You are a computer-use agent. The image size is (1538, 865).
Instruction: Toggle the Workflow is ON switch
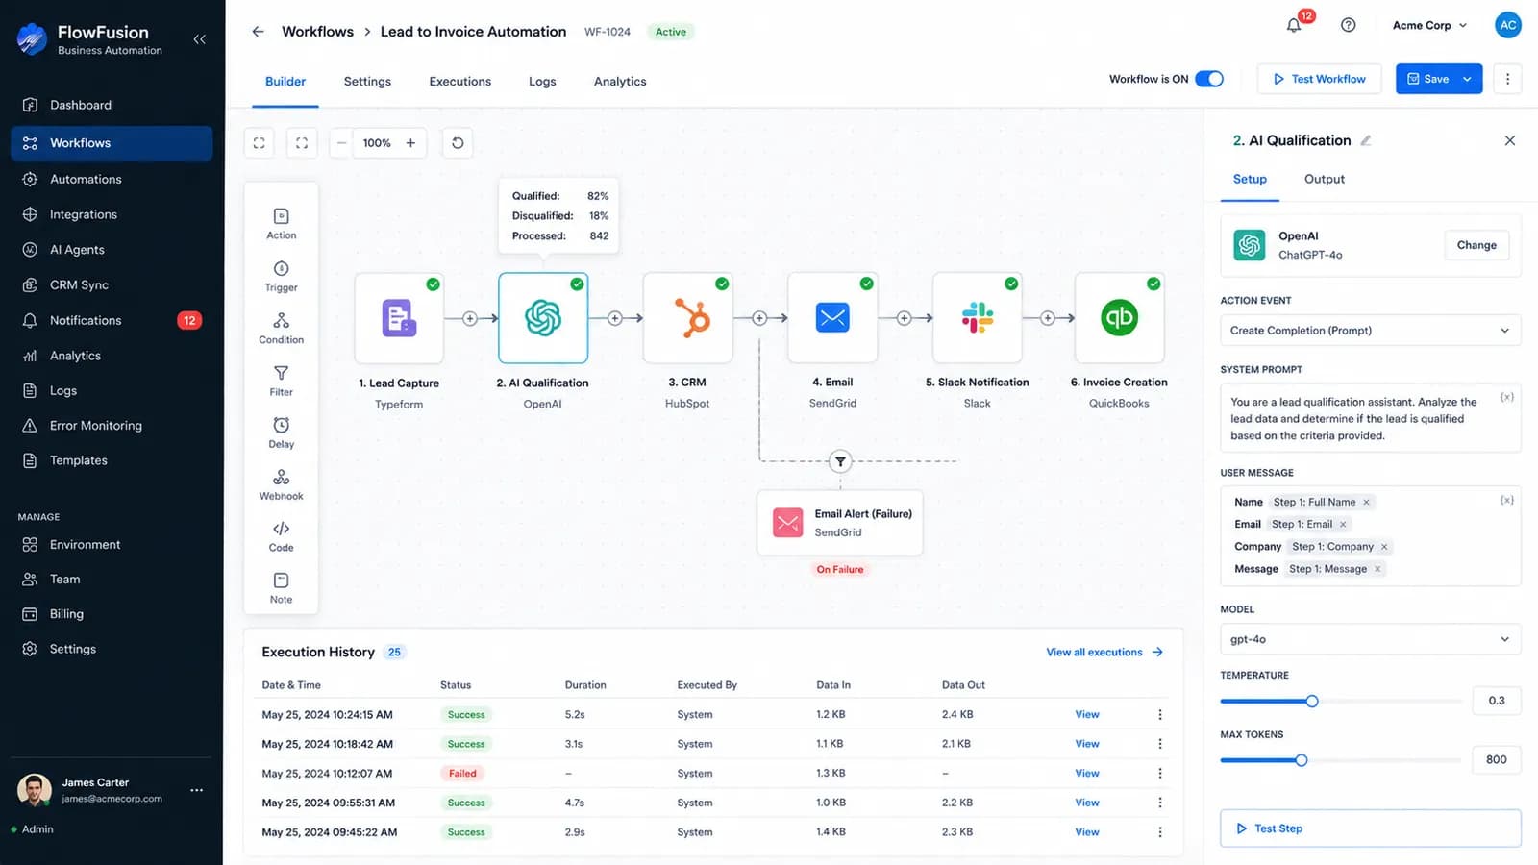tap(1209, 79)
